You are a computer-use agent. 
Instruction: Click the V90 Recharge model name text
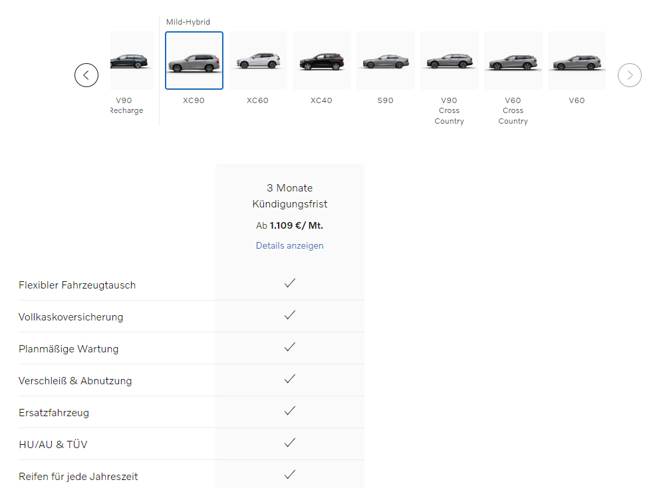[127, 106]
